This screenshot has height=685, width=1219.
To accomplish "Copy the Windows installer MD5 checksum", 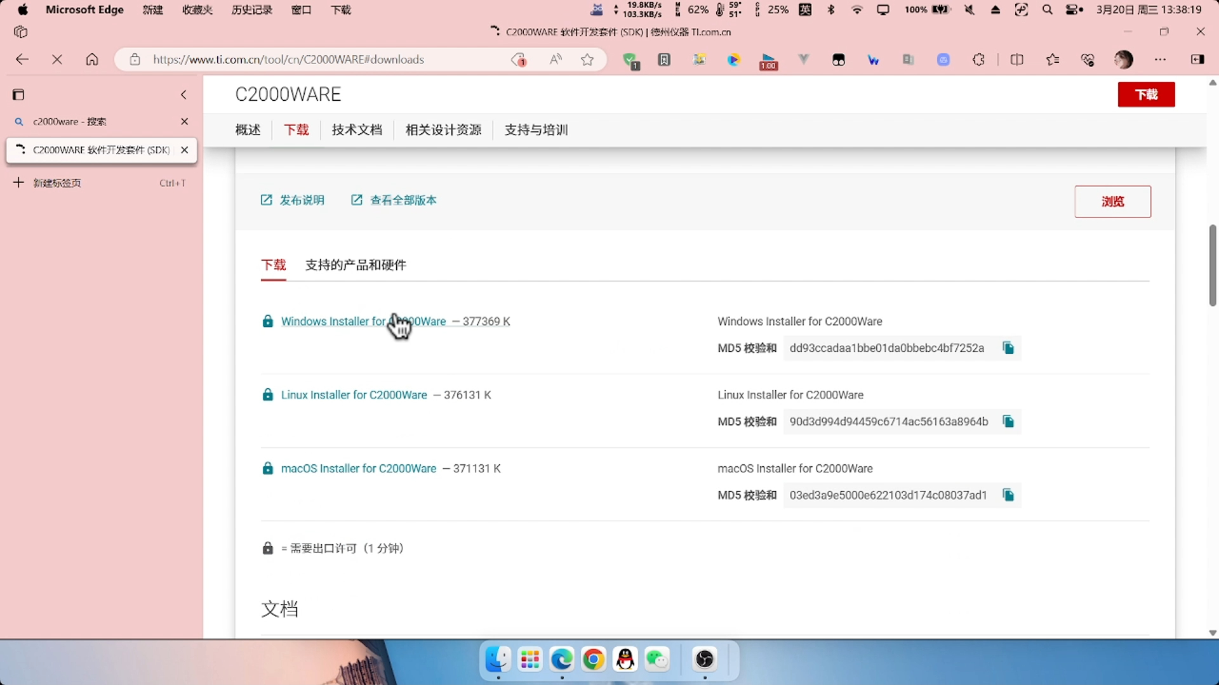I will pyautogui.click(x=1008, y=348).
